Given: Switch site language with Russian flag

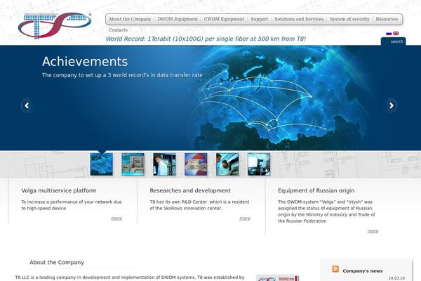Looking at the screenshot, I should pos(389,33).
